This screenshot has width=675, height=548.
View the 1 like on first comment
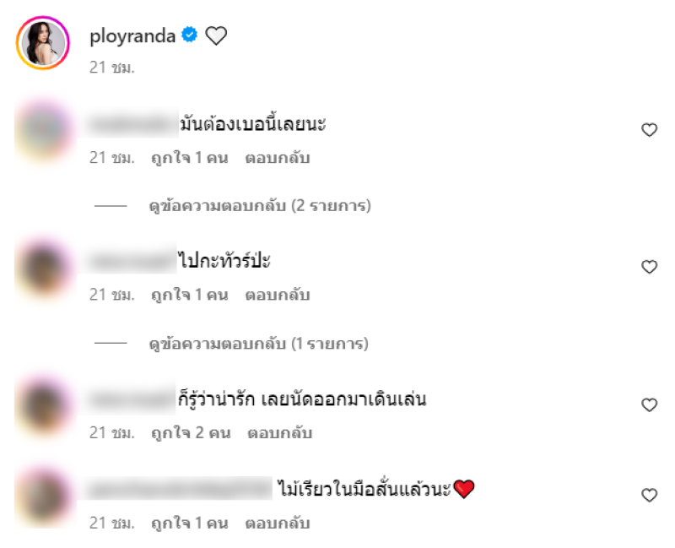click(x=189, y=158)
